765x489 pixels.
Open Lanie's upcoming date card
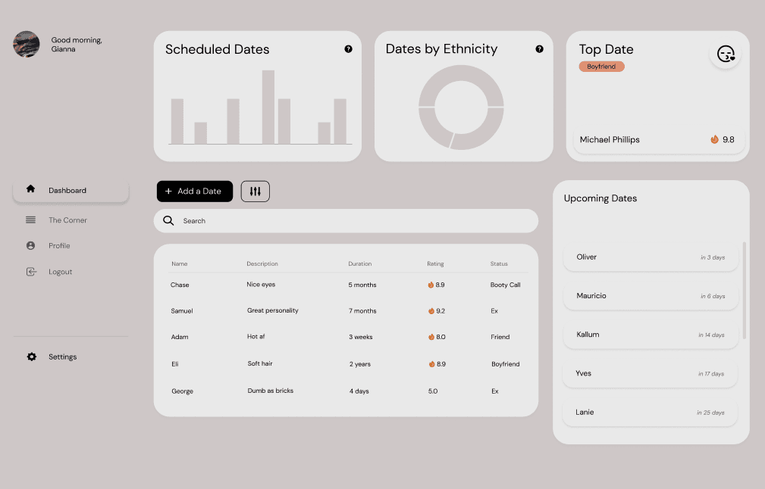[650, 413]
